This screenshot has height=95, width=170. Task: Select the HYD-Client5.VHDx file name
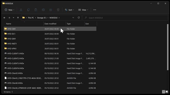tap(15, 73)
